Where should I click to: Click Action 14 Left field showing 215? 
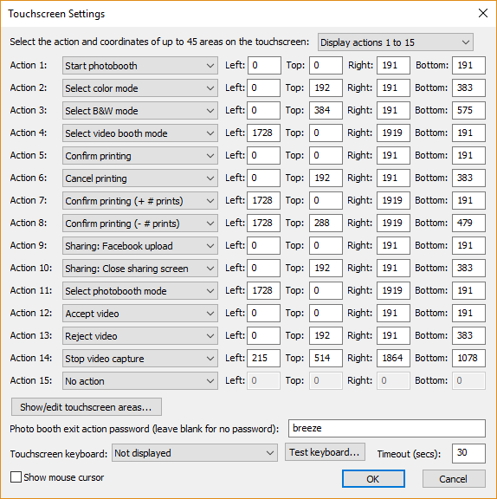(263, 358)
